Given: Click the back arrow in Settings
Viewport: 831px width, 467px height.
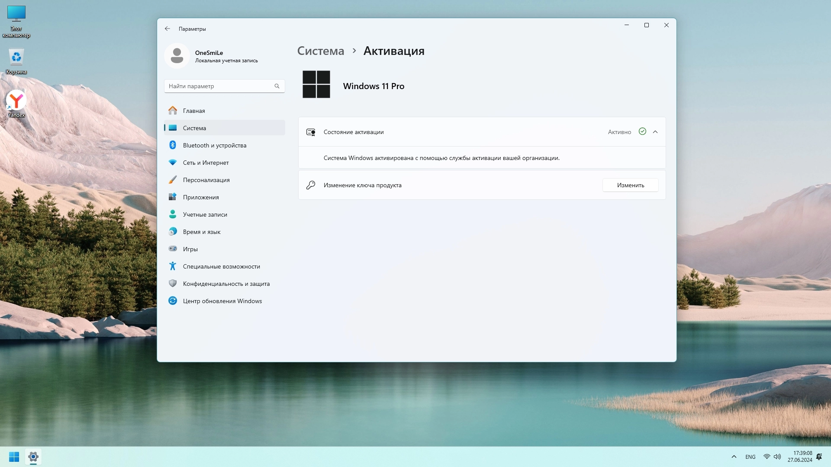Looking at the screenshot, I should (167, 29).
